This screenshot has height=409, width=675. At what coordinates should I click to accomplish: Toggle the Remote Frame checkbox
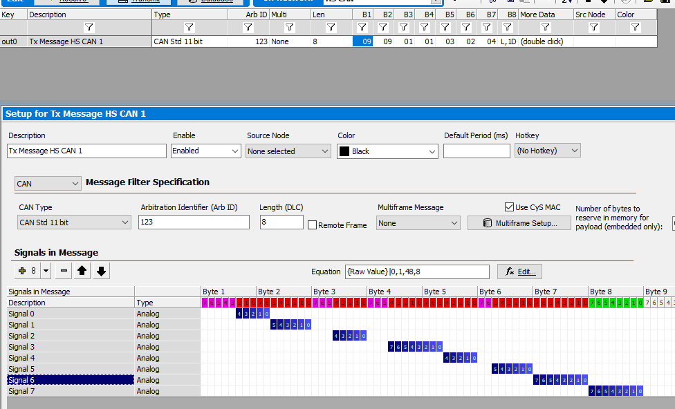313,225
